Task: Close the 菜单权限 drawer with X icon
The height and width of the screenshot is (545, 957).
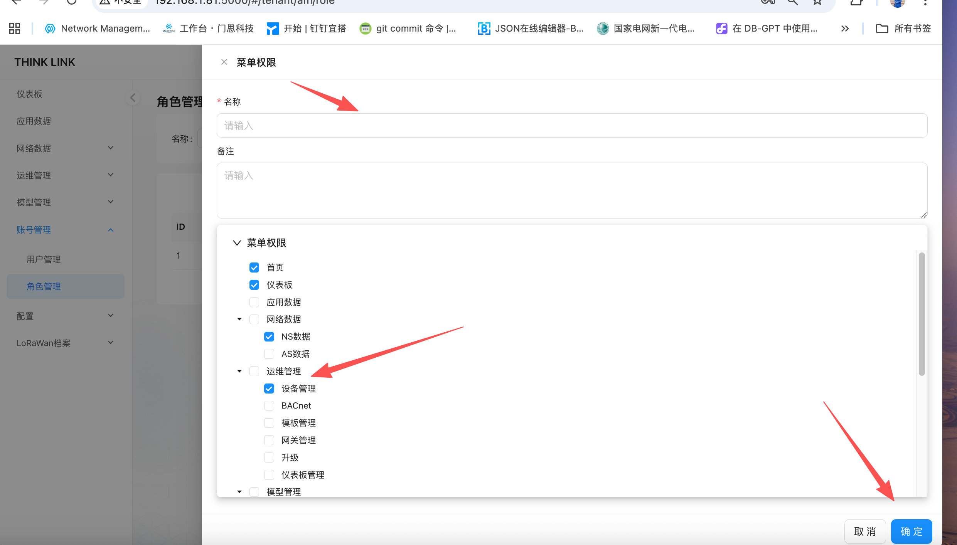Action: tap(224, 62)
